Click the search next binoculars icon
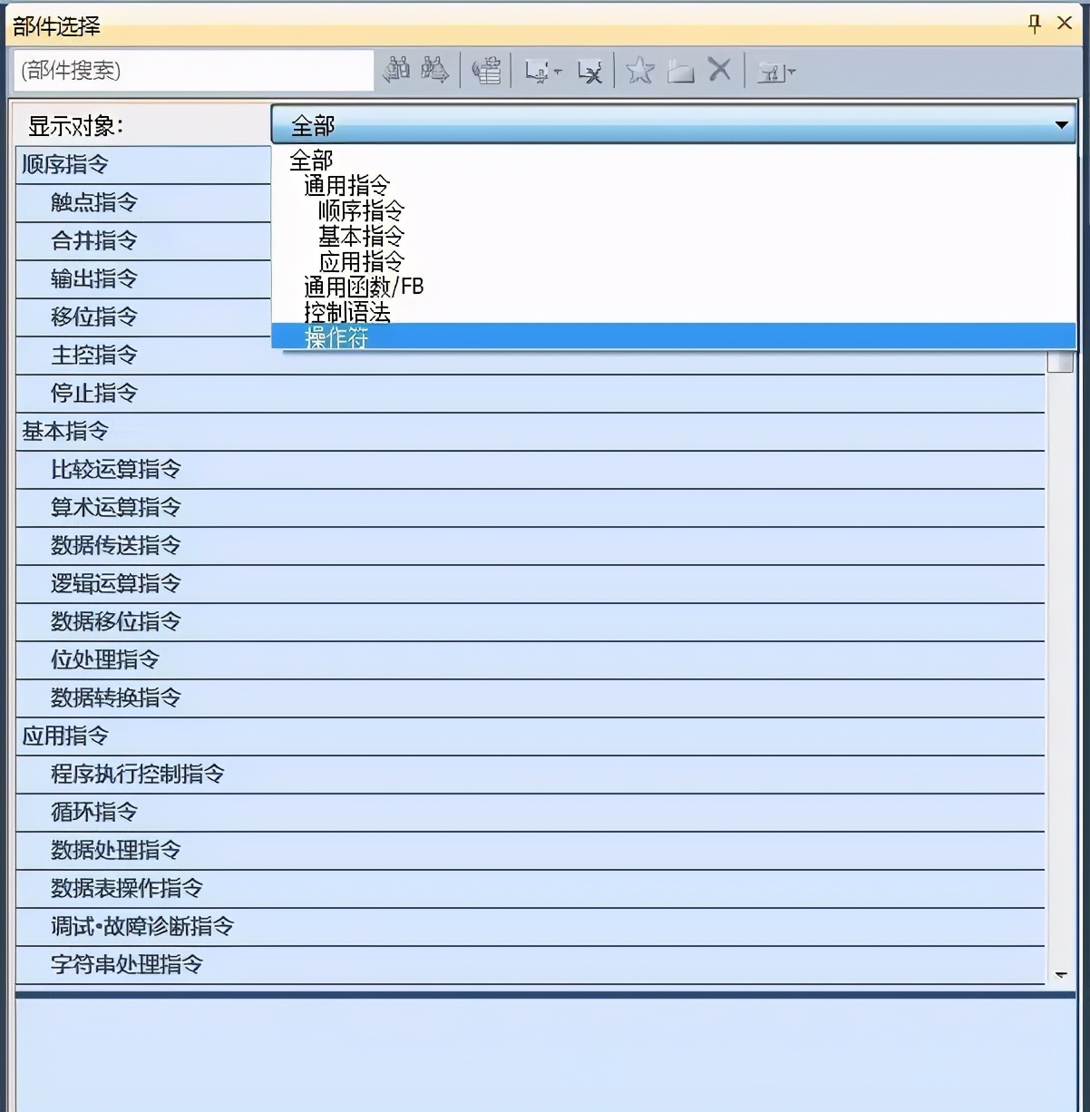 coord(435,71)
